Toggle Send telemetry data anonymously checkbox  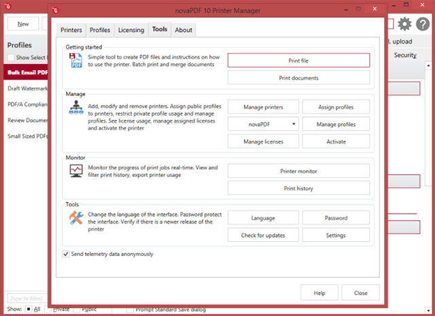tap(66, 254)
